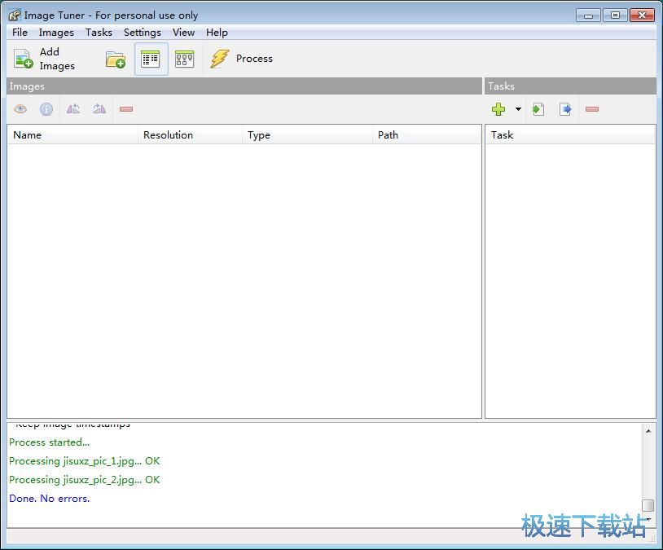Remove the task with the red minus
663x550 pixels.
pos(592,109)
